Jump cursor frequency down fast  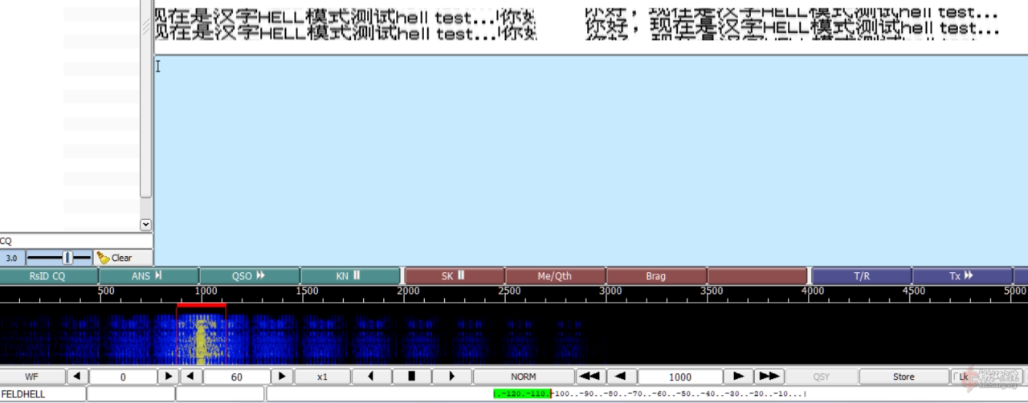pos(589,377)
